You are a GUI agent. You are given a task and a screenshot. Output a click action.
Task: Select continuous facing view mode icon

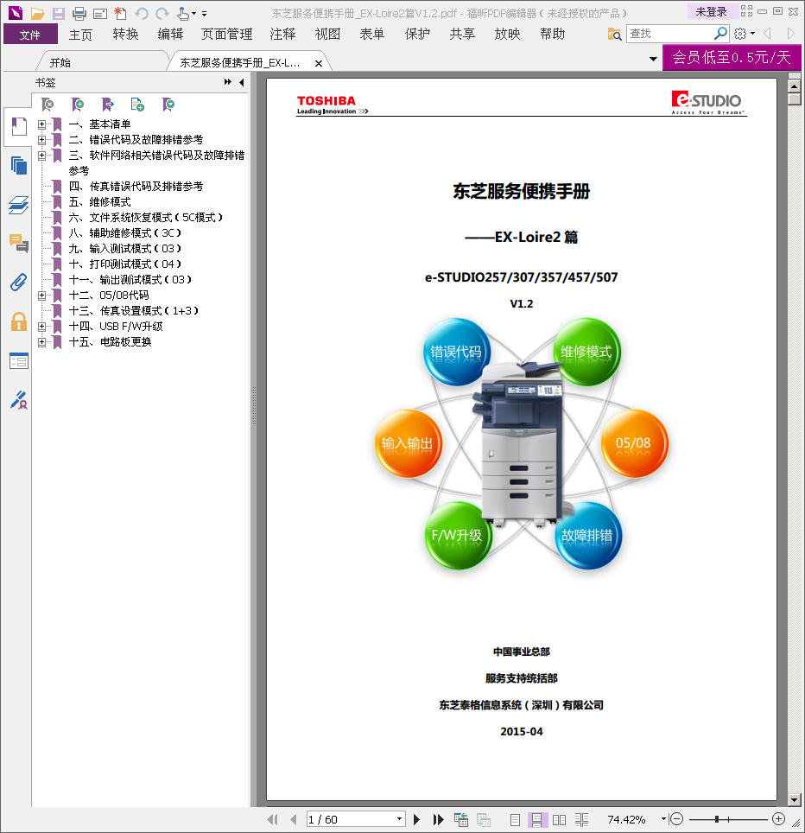(581, 820)
